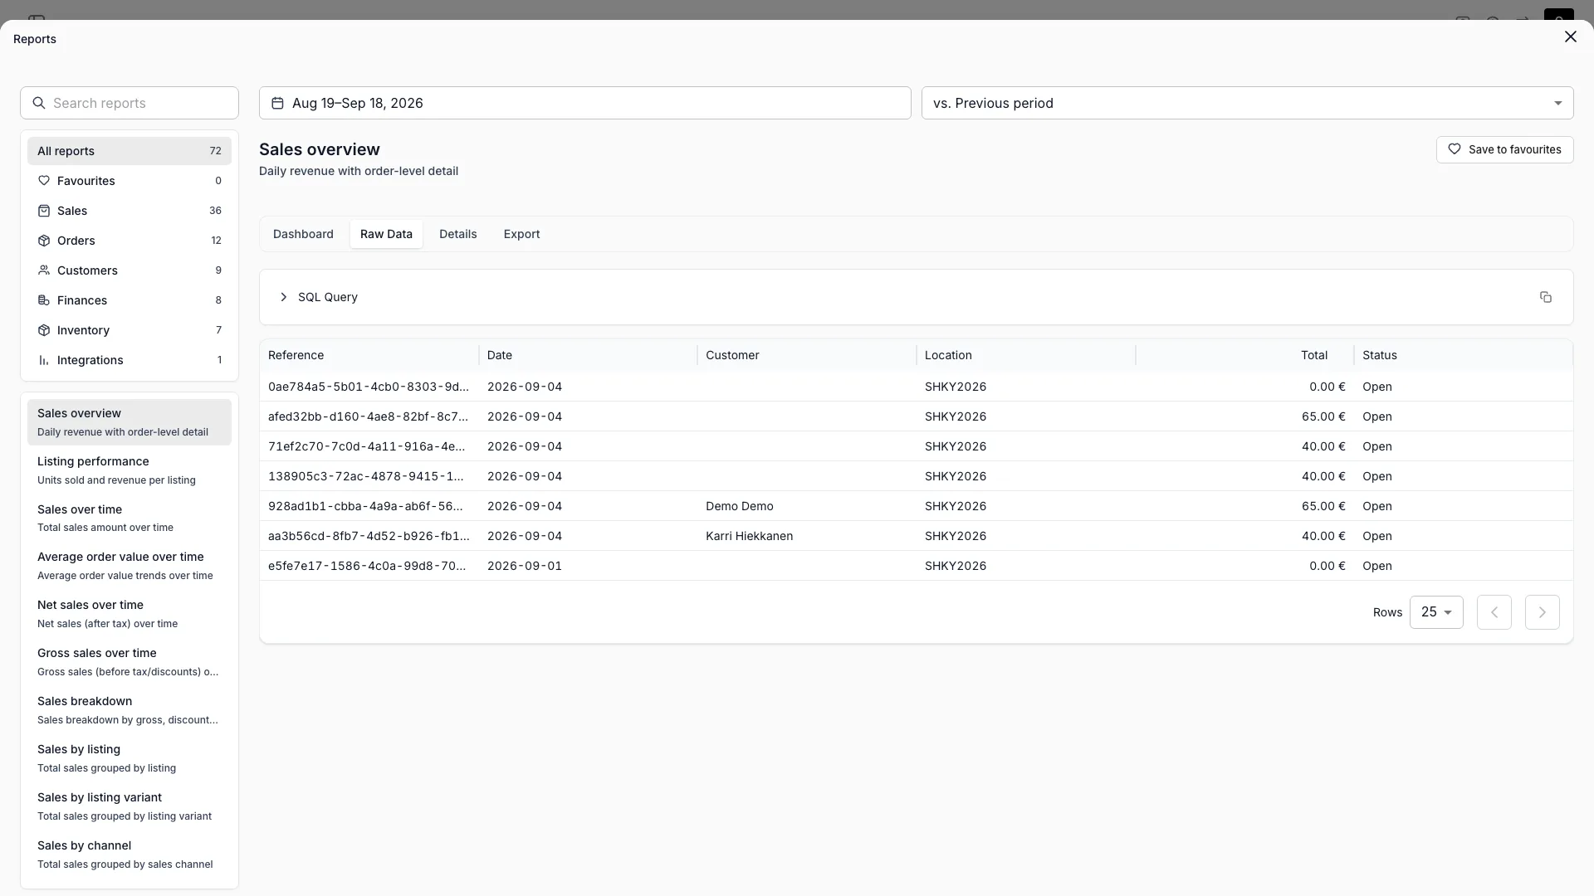Open the Sales by listing variant report

tap(130, 806)
